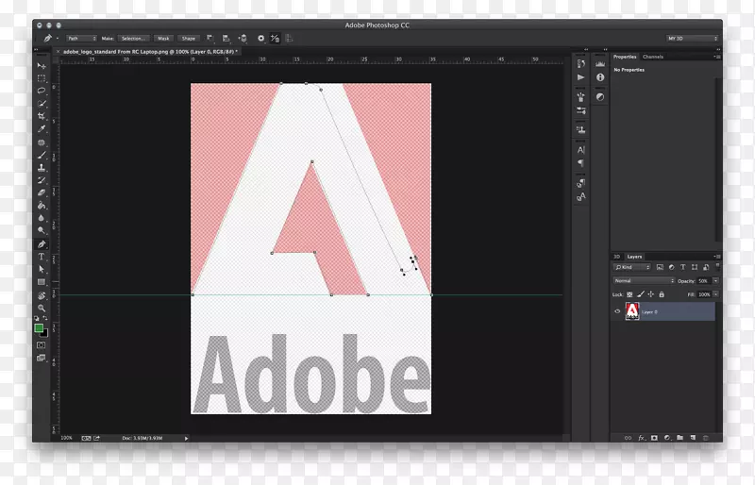Open the Histogram panel icon
The height and width of the screenshot is (485, 755).
600,63
